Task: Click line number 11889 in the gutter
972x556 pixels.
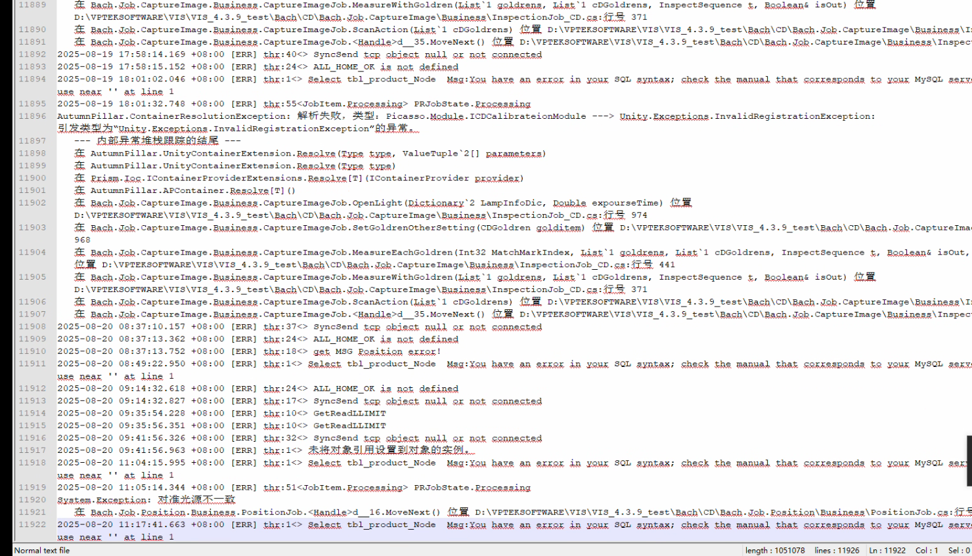Action: [x=32, y=5]
